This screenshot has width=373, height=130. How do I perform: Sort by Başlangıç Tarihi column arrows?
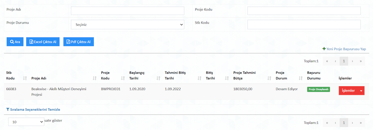[x=159, y=78]
